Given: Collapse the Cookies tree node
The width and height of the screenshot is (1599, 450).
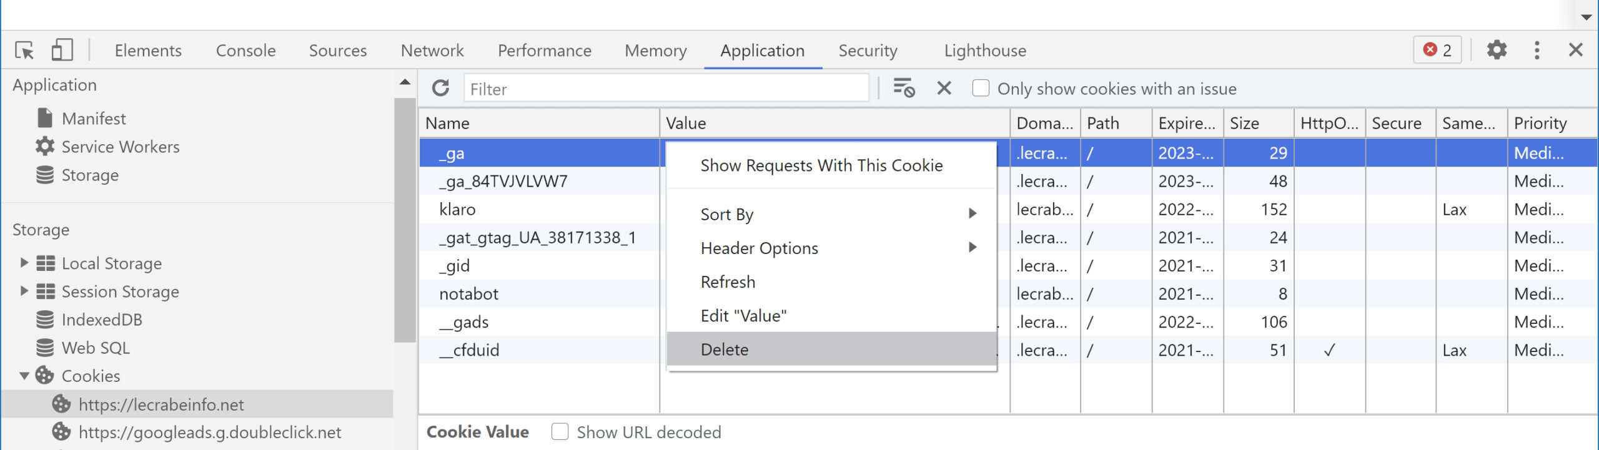Looking at the screenshot, I should pos(24,376).
